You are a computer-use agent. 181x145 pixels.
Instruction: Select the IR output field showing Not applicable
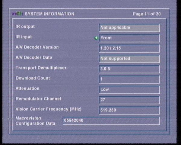[129, 28]
